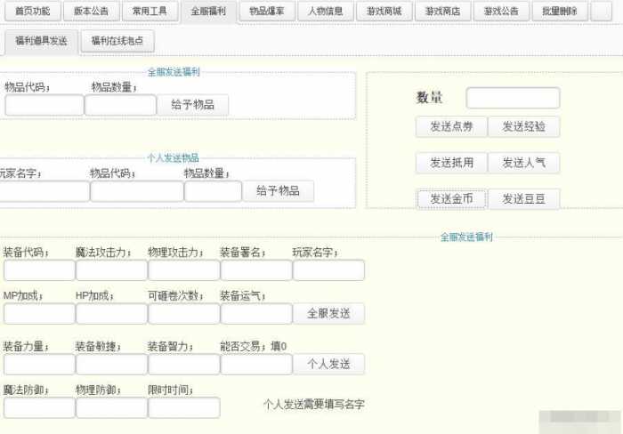Focus the 数量 input field
Screen dimensions: 623x434
[513, 98]
